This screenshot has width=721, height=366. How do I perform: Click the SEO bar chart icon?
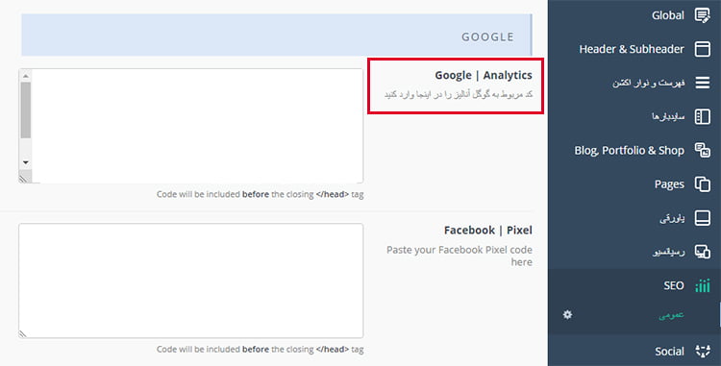point(702,285)
